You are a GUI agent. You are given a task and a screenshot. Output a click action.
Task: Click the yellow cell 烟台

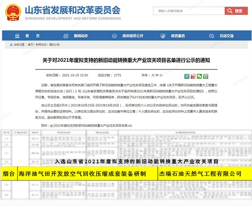coord(9,174)
